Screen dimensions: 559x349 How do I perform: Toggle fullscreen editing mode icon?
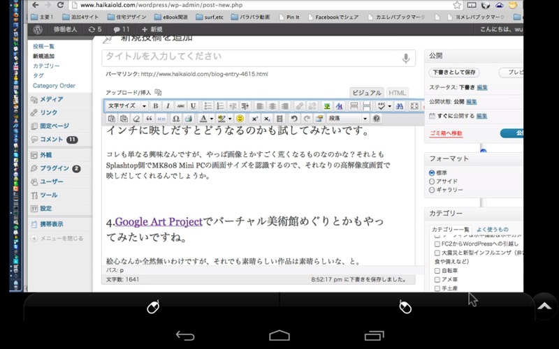point(414,106)
